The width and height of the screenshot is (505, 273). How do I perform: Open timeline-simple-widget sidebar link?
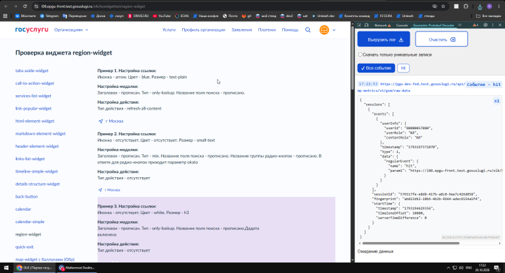36,172
